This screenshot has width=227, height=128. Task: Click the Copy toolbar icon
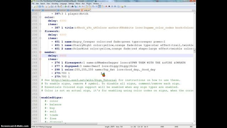click(59, 6)
